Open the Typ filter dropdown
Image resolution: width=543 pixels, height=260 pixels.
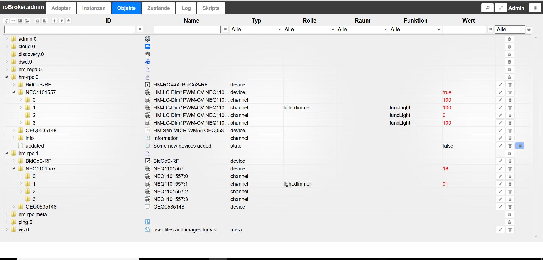pyautogui.click(x=256, y=29)
